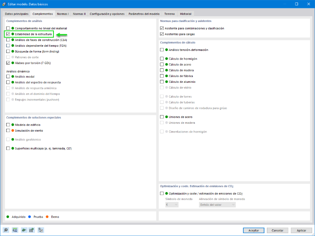
Task: Open units and decimal places (0.00) icon
Action: [x=15, y=230]
